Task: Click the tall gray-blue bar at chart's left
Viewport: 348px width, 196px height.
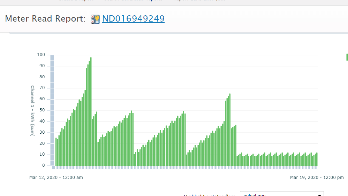Action: tap(52, 110)
